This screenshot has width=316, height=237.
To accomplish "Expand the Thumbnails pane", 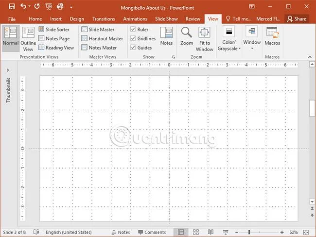I will 8,70.
